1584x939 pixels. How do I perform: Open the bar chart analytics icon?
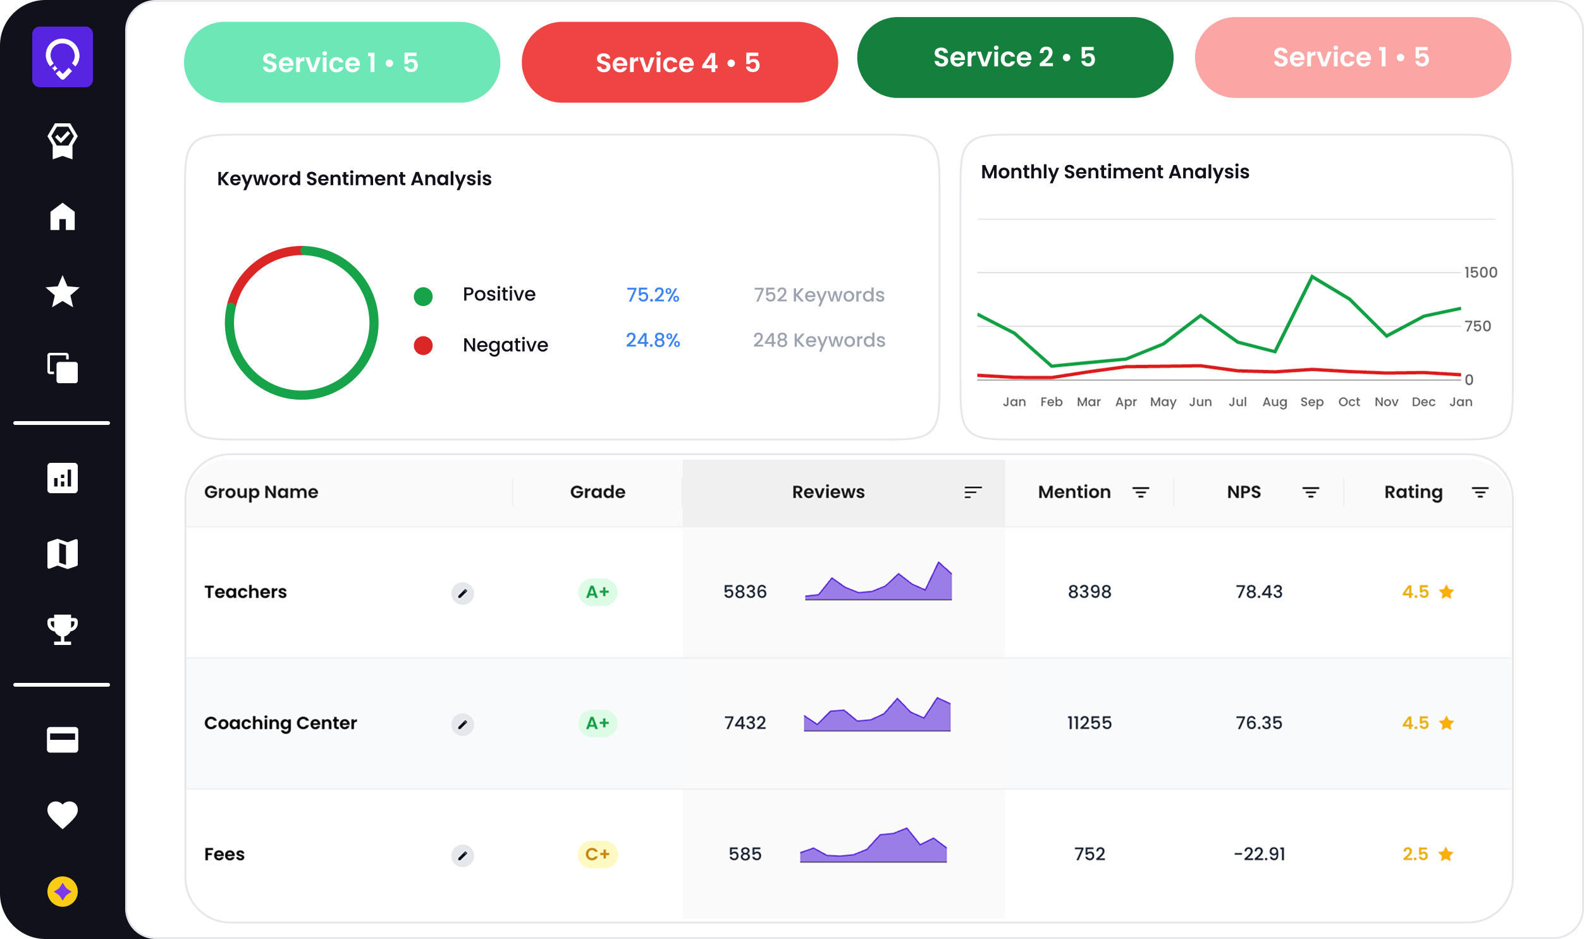coord(62,478)
